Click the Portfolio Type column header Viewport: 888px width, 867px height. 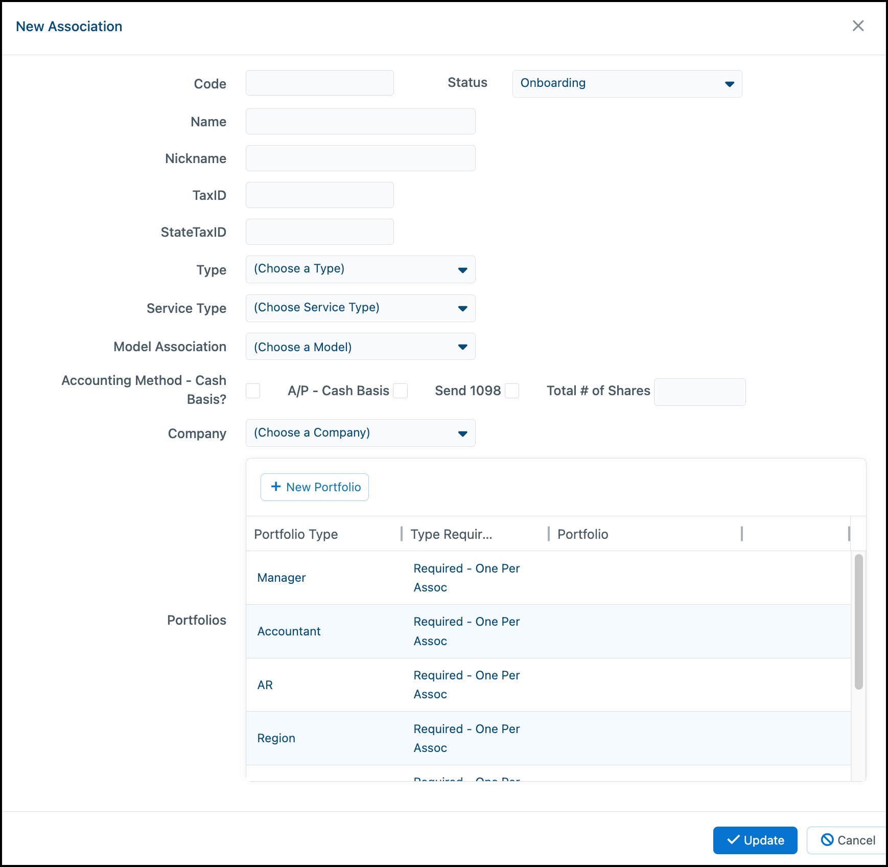point(296,534)
